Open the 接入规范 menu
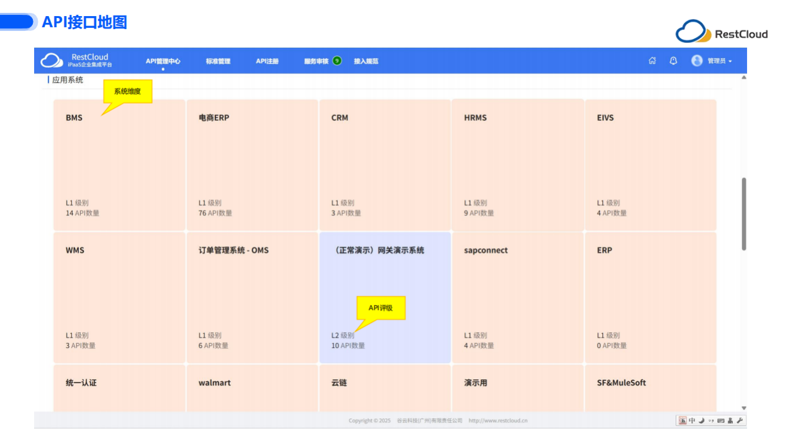The width and height of the screenshot is (788, 439). coord(366,61)
